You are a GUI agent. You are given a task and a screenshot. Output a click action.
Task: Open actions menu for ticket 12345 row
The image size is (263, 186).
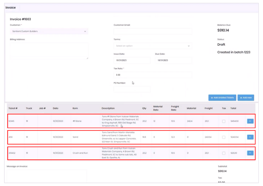250,121
